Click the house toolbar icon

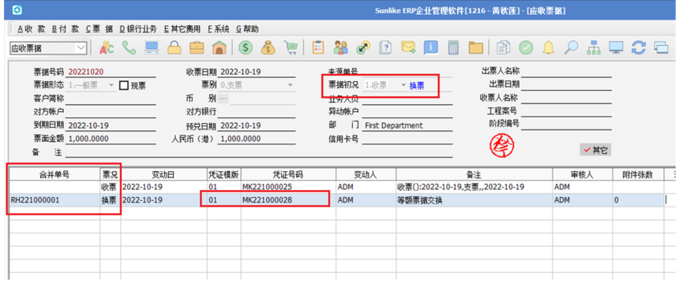pos(219,47)
